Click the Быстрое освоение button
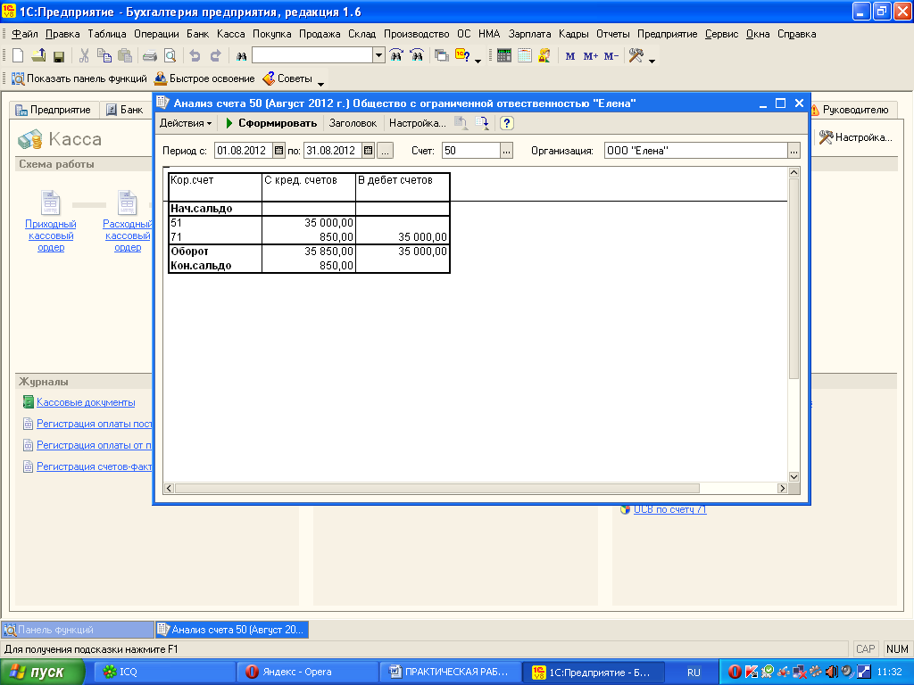Screen dimensions: 914x685 (x=204, y=78)
